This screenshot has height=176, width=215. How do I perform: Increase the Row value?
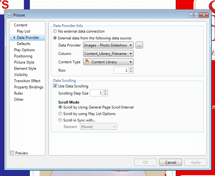point(131,69)
